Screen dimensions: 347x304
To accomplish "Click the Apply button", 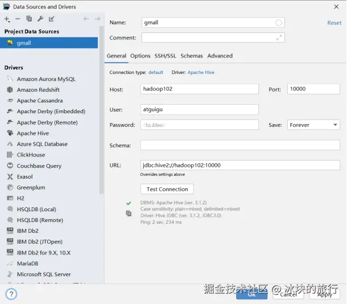I will click(325, 294).
